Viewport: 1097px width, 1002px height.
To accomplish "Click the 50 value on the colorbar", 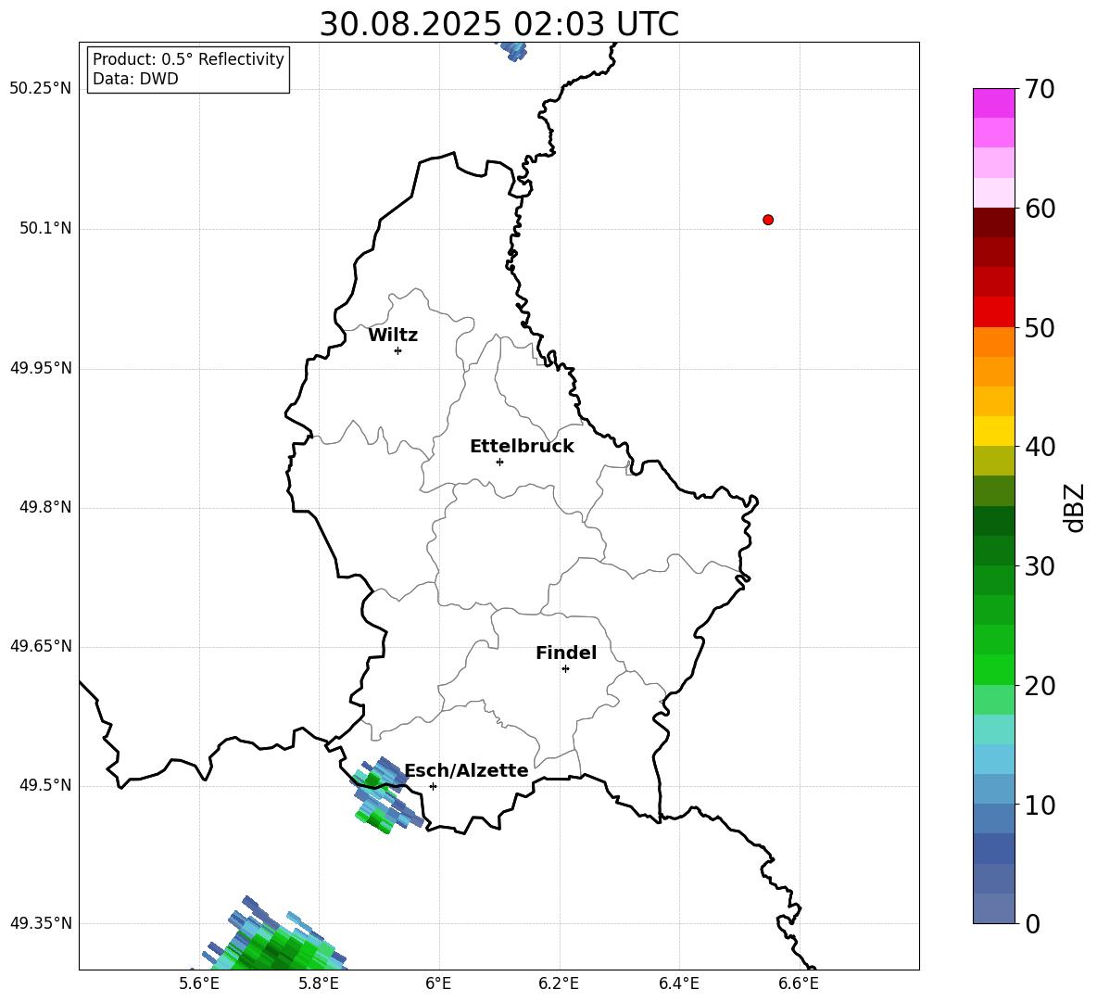I will (x=1040, y=328).
